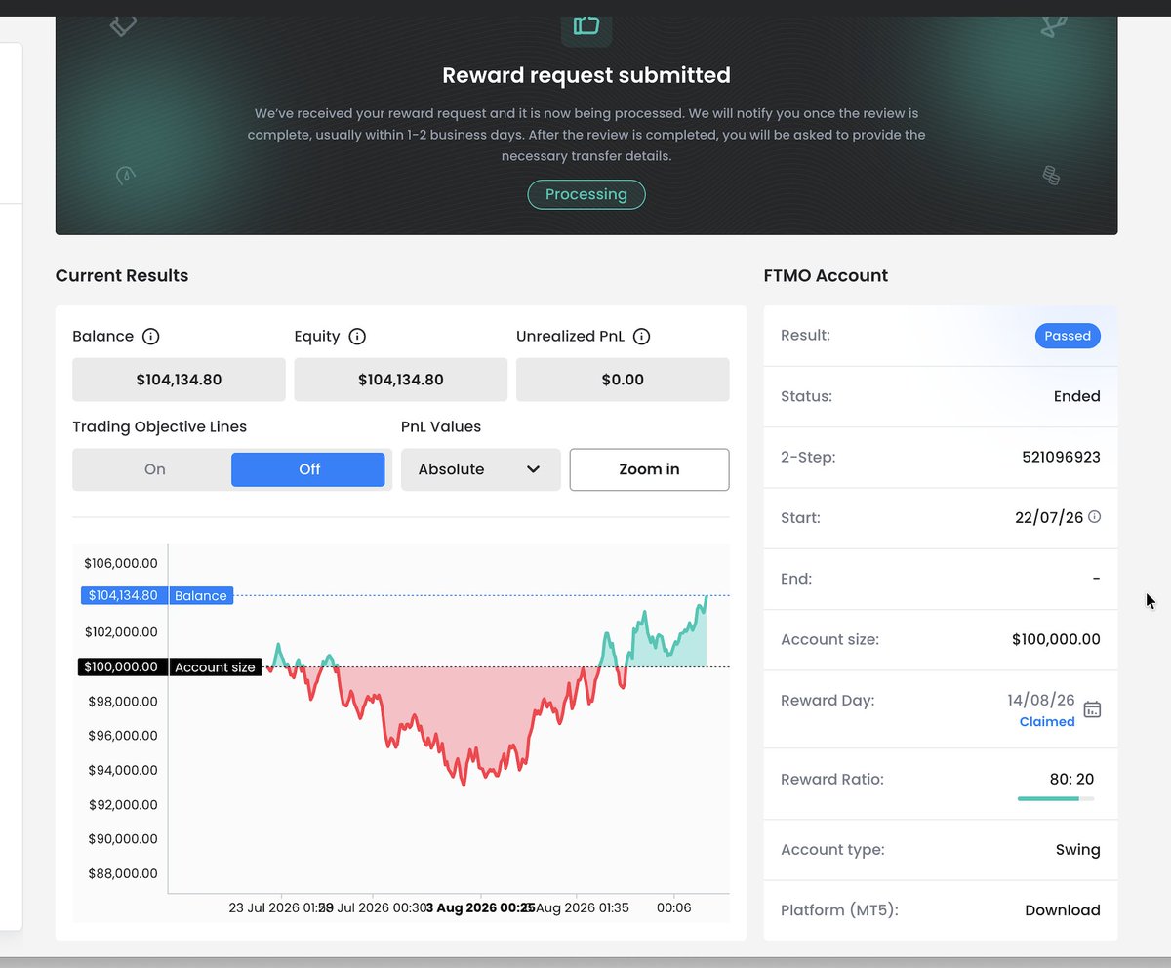This screenshot has height=968, width=1171.
Task: Zoom in on the balance chart
Action: click(649, 469)
